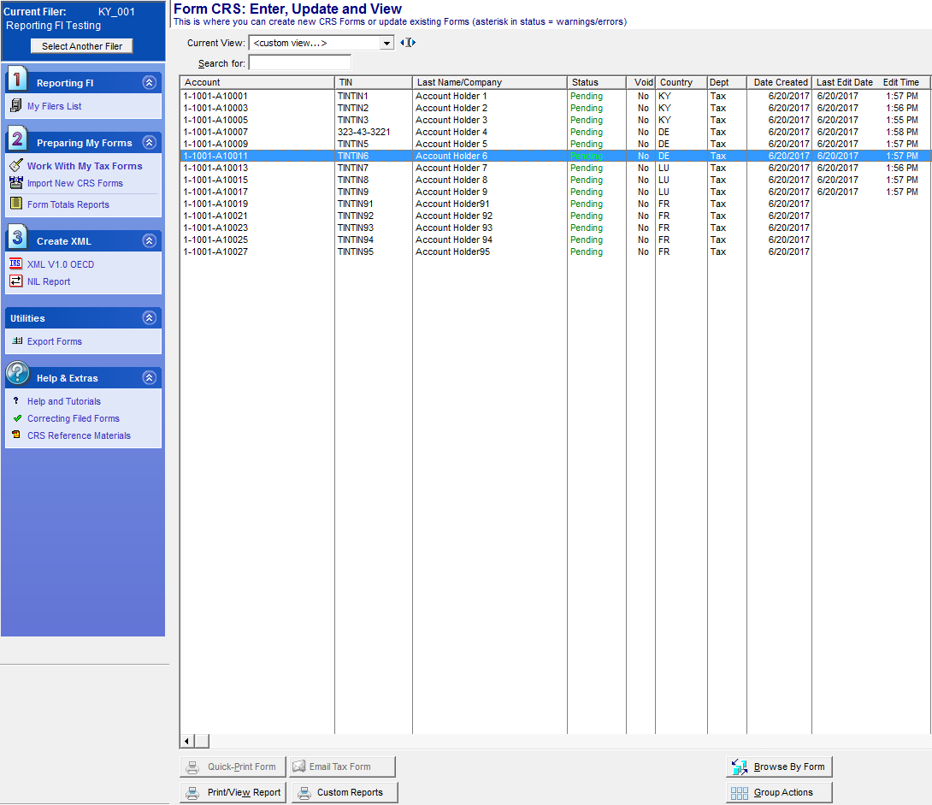Click inside the Search for field
Screen dimensions: 932x805
(x=298, y=62)
